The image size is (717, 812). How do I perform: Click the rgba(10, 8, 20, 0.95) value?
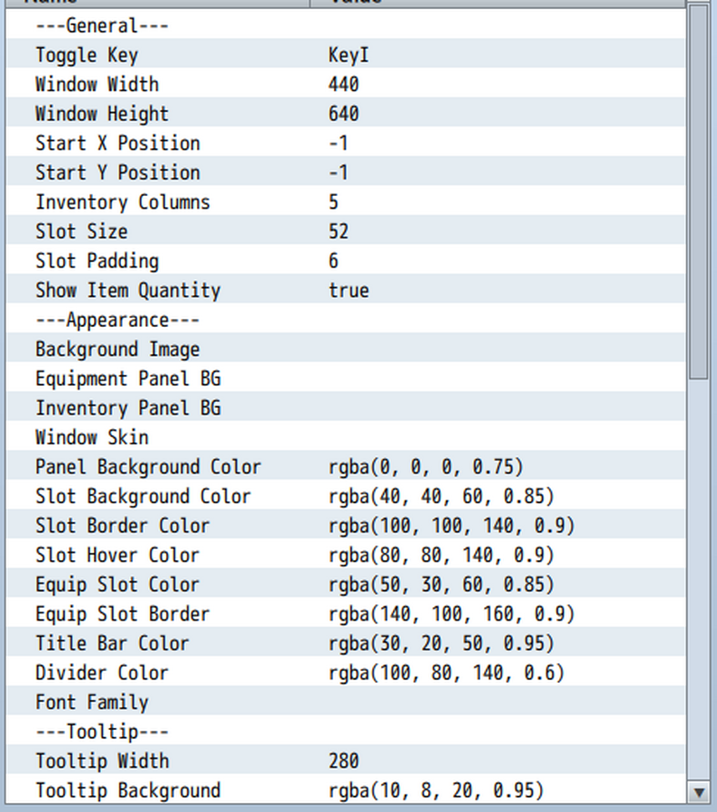436,790
